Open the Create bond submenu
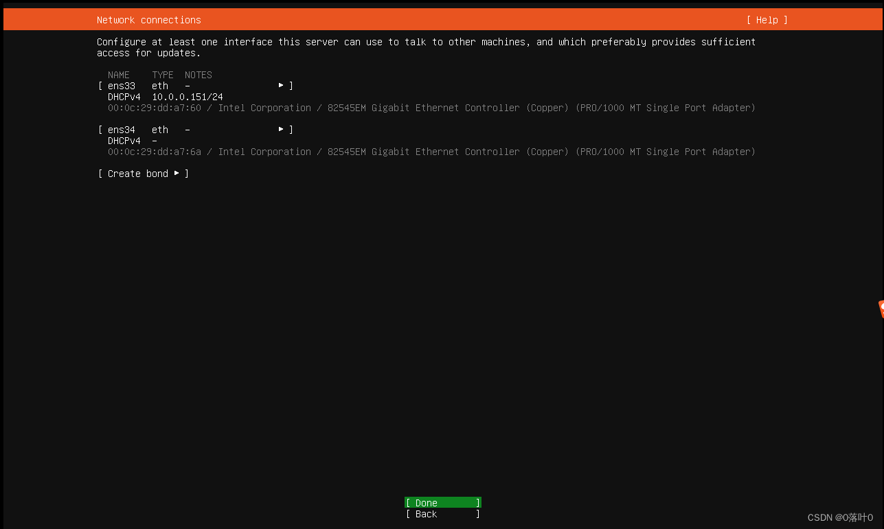This screenshot has height=529, width=884. coord(144,174)
